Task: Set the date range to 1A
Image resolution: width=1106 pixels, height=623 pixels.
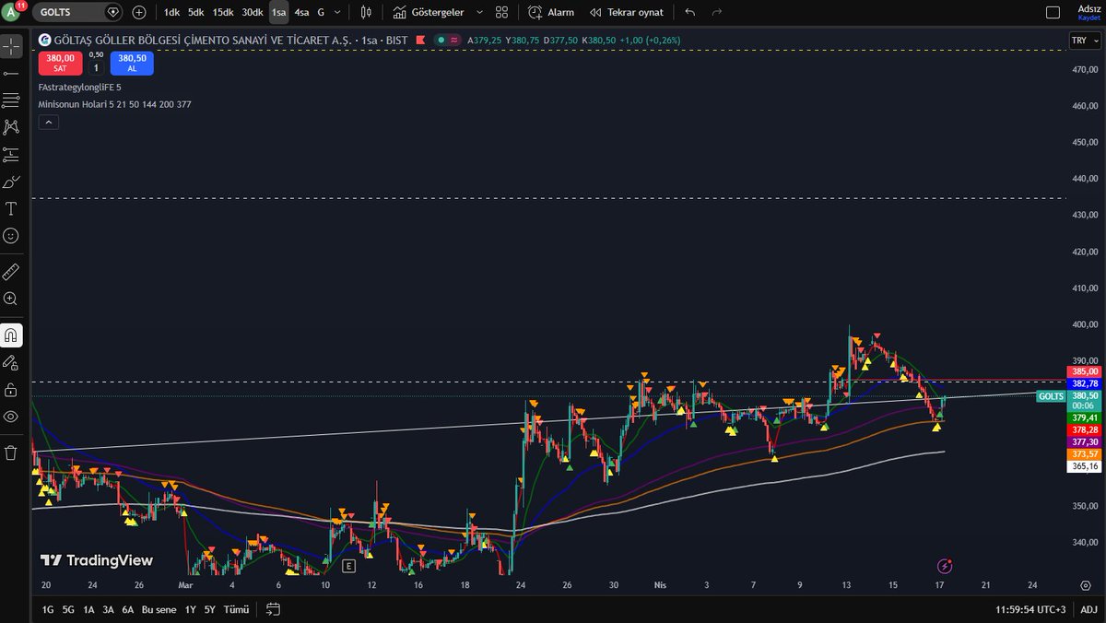Action: (88, 609)
